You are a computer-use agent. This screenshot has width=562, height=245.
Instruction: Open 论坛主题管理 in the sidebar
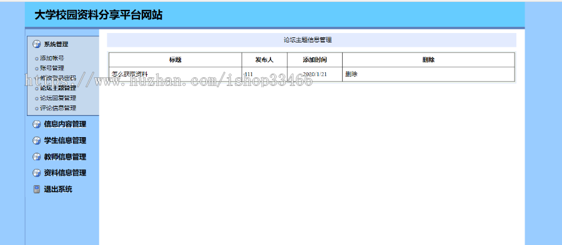pos(58,88)
